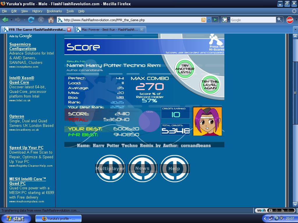Open the Adblock Plus ABP icon
The image size is (298, 223).
(x=290, y=20)
